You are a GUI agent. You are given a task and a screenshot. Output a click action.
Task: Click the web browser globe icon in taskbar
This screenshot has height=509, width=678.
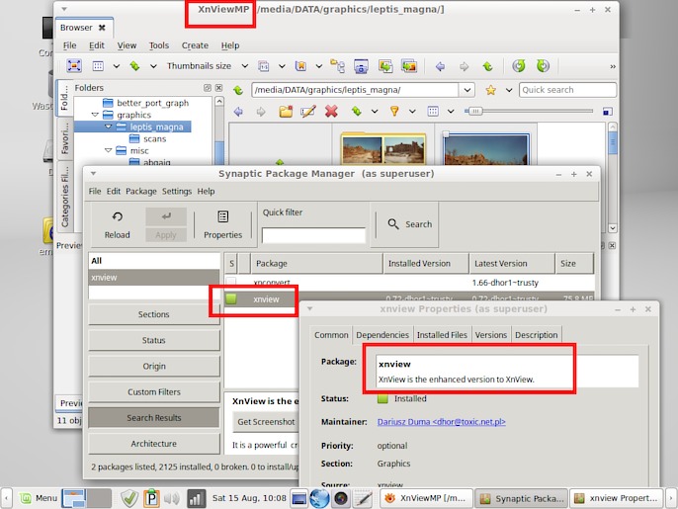click(319, 498)
